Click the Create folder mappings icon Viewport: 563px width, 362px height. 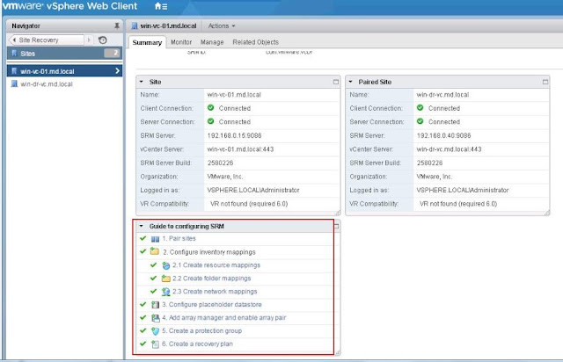(165, 279)
